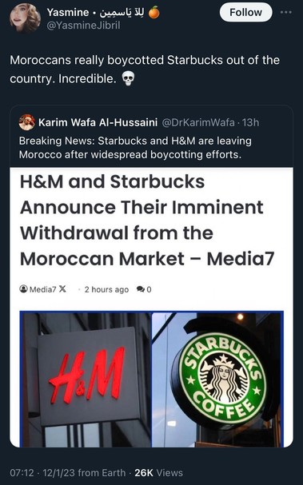The width and height of the screenshot is (303, 485).
Task: Click the X logo beside Media7
Action: click(x=62, y=289)
